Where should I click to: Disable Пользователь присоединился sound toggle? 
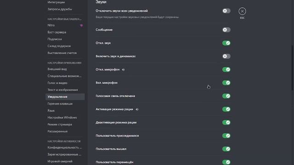(x=226, y=136)
